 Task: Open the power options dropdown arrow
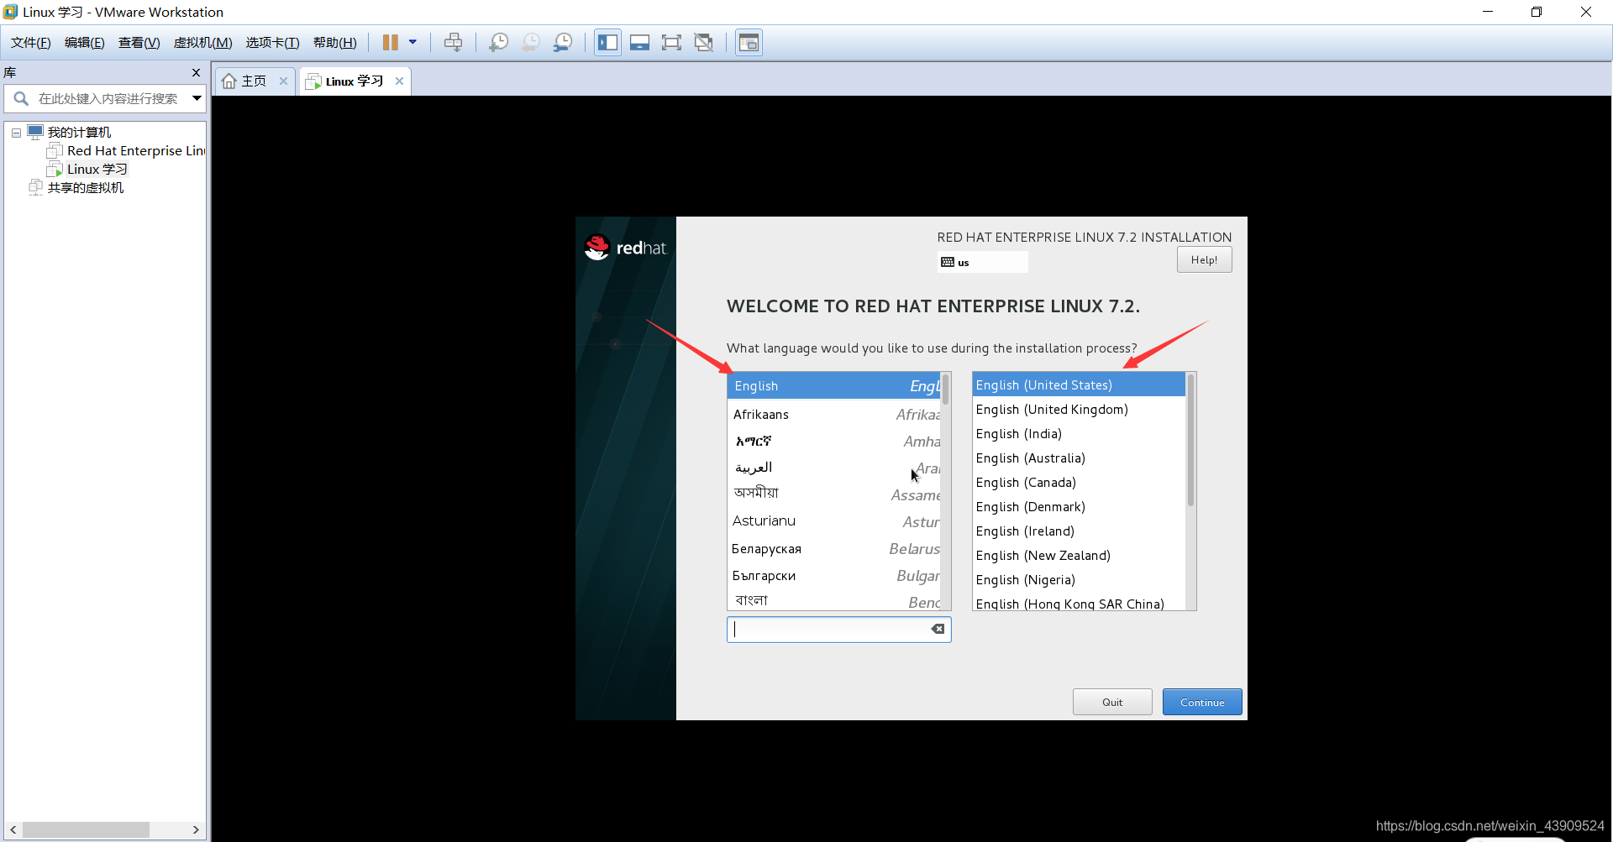point(412,42)
